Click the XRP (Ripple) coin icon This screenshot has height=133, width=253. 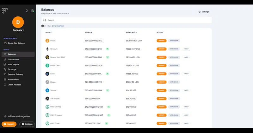tap(47, 98)
